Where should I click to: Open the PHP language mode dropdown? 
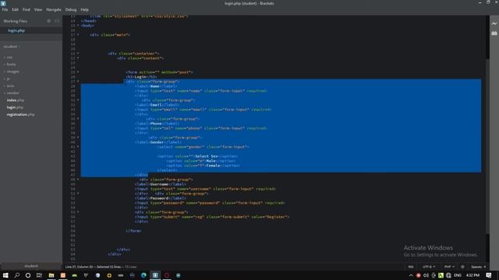tap(449, 267)
